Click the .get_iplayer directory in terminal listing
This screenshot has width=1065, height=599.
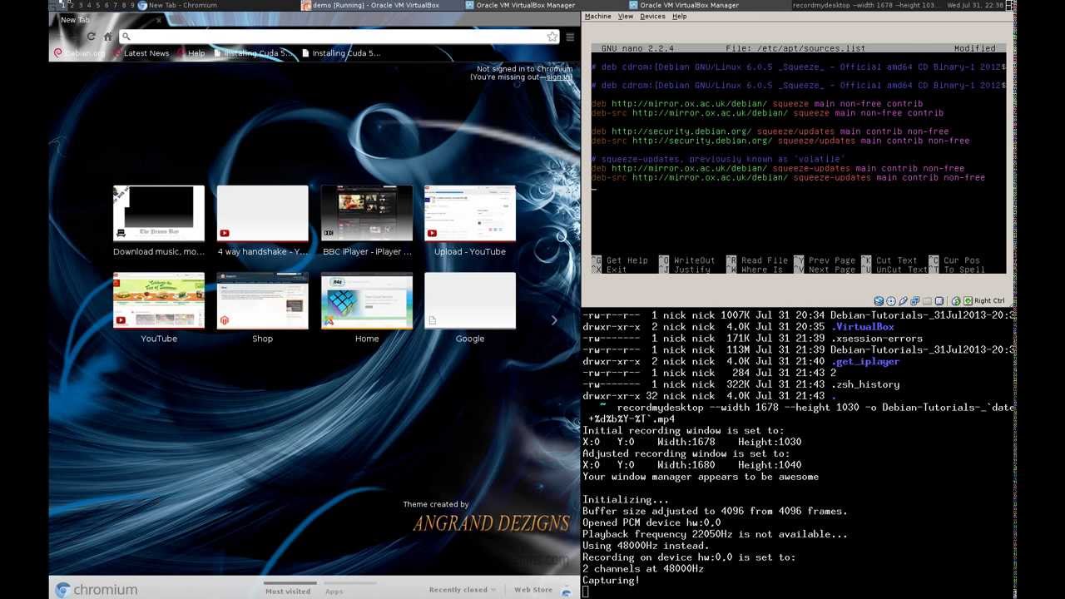pyautogui.click(x=864, y=362)
